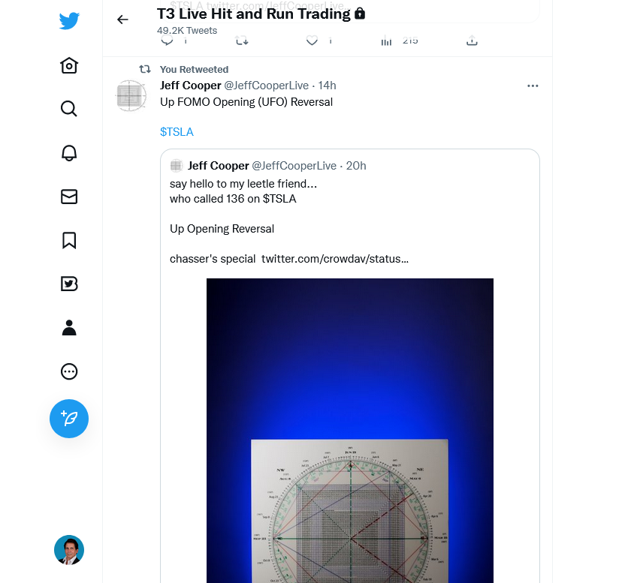Open the Notifications bell

68,153
